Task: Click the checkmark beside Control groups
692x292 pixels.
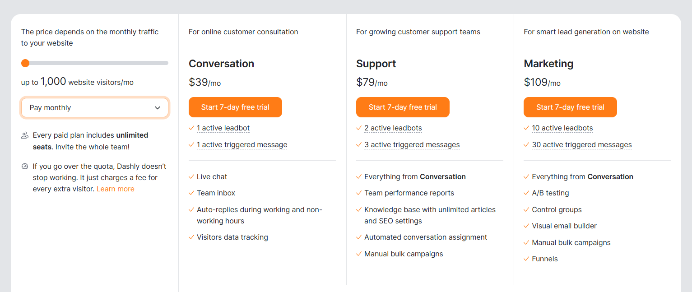Action: click(x=526, y=209)
